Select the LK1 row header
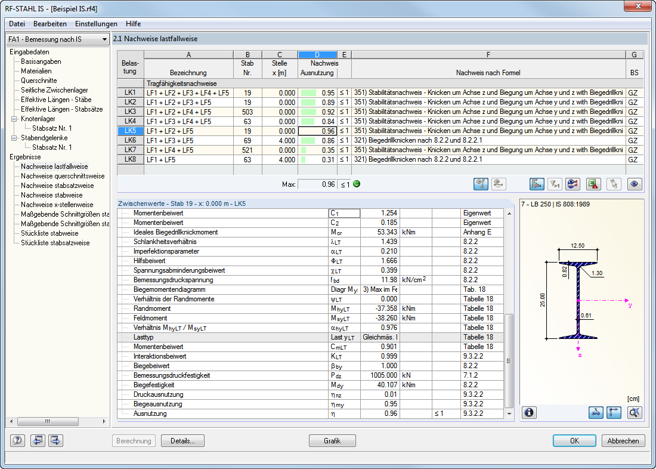 [x=130, y=92]
